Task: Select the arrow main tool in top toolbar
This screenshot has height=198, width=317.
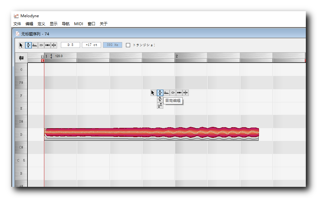Action: (21, 45)
